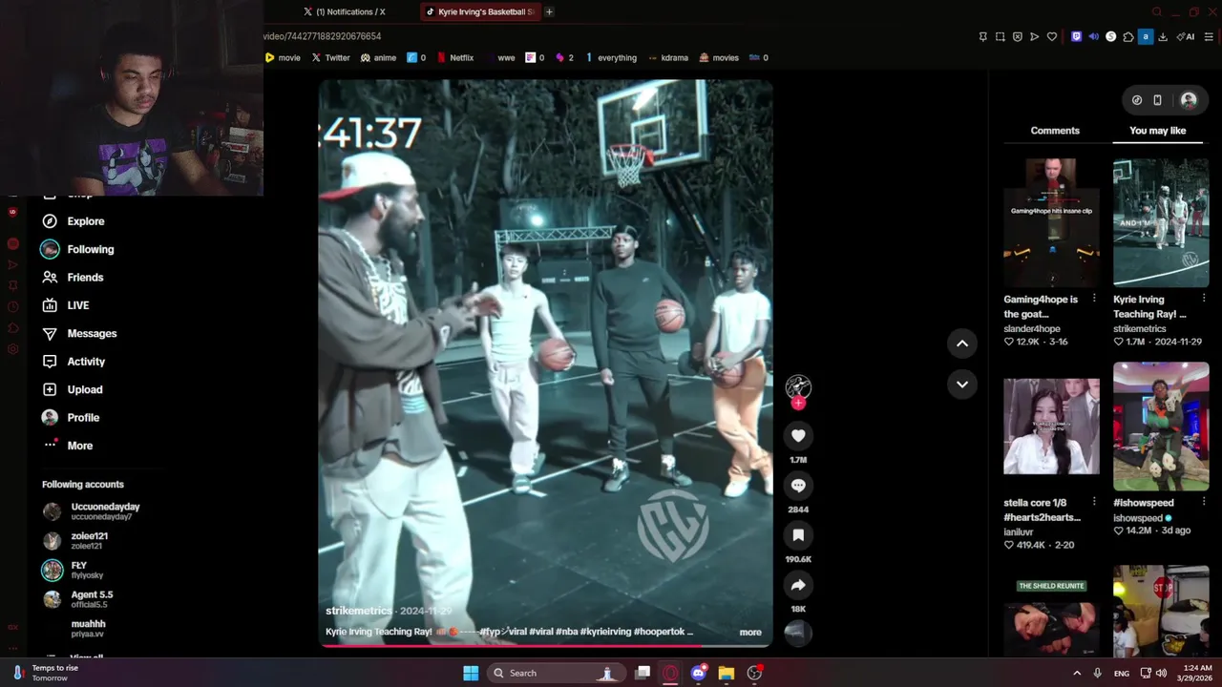Follow strikemetrics via red plus avatar
1222x687 pixels.
[x=798, y=403]
